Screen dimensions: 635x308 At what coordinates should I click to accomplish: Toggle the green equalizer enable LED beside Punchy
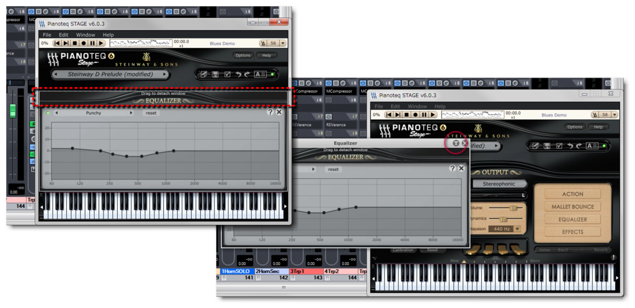click(48, 113)
